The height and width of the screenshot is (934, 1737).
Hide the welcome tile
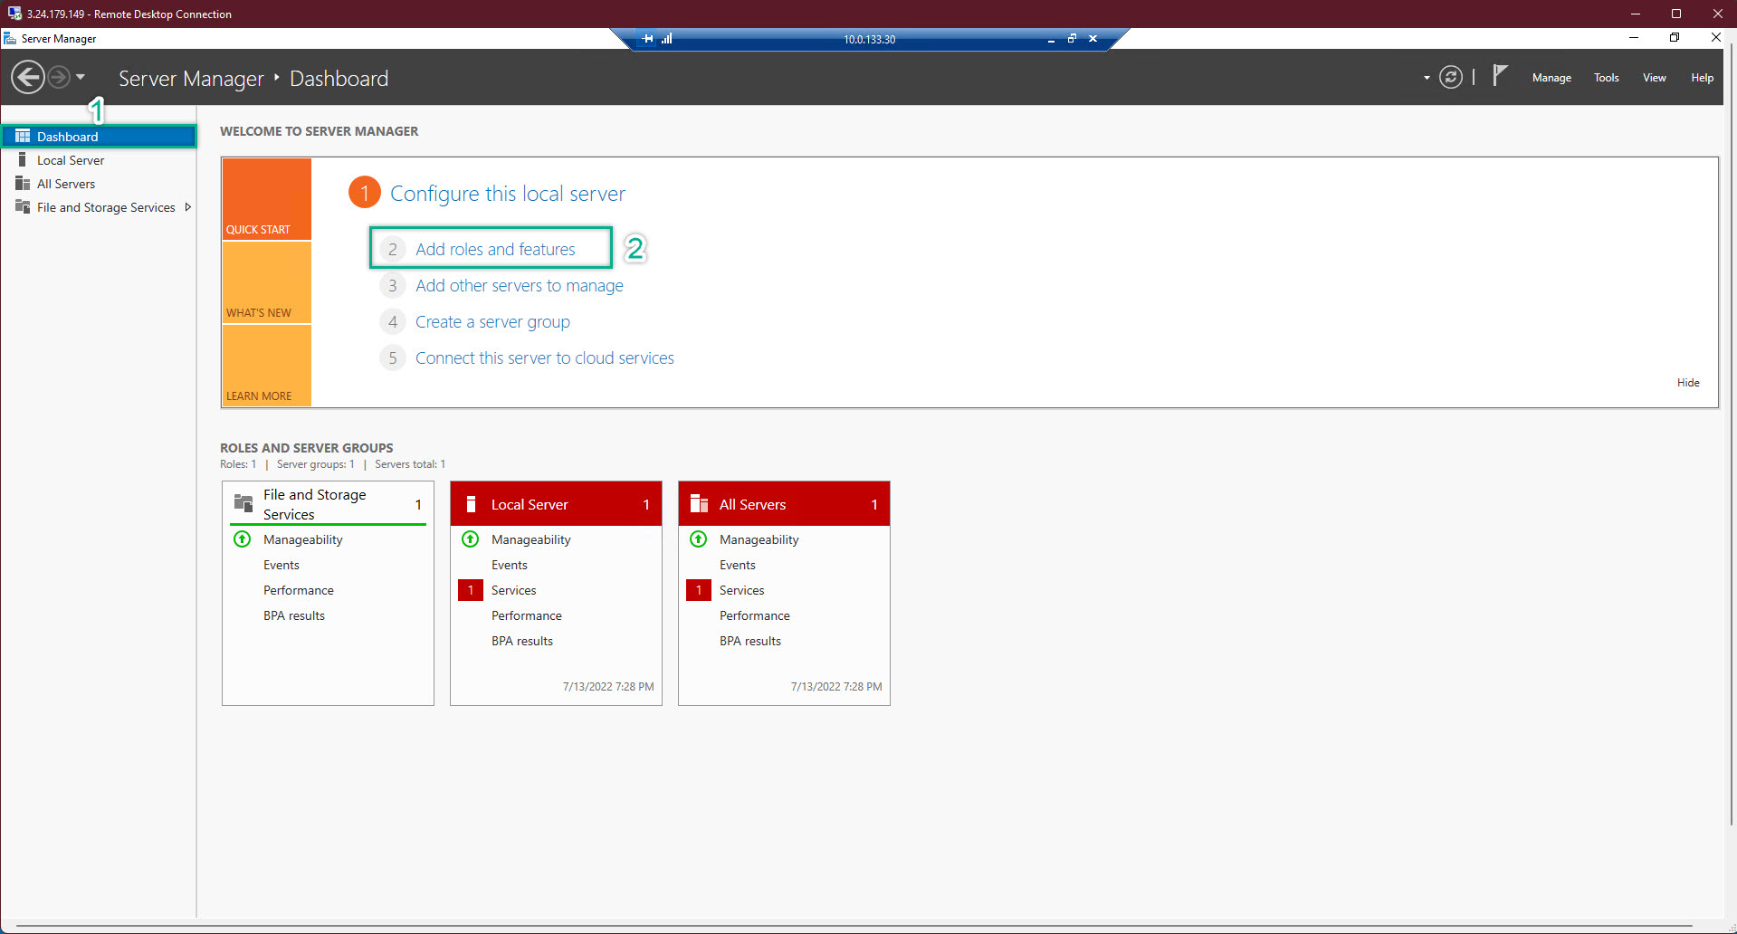[x=1688, y=383]
